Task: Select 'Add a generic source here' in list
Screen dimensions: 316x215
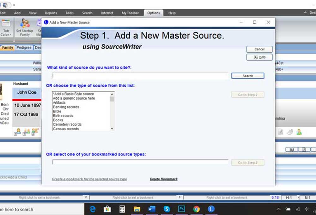Action: (81, 98)
